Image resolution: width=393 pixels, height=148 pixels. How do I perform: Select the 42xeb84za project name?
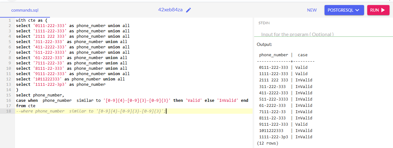click(170, 10)
